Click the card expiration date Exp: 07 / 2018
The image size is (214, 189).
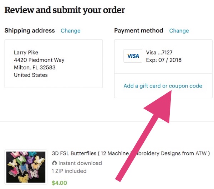pos(164,60)
